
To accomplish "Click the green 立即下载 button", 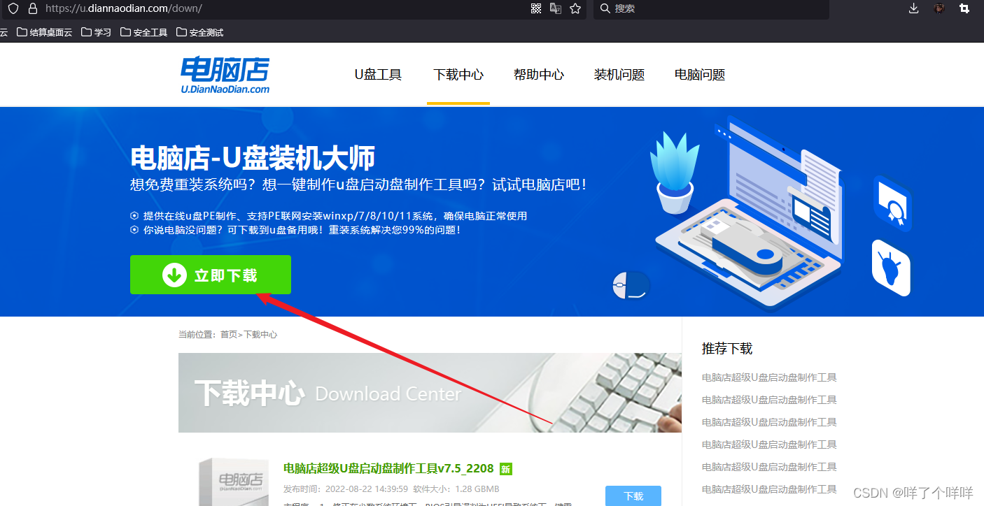I will (x=211, y=275).
